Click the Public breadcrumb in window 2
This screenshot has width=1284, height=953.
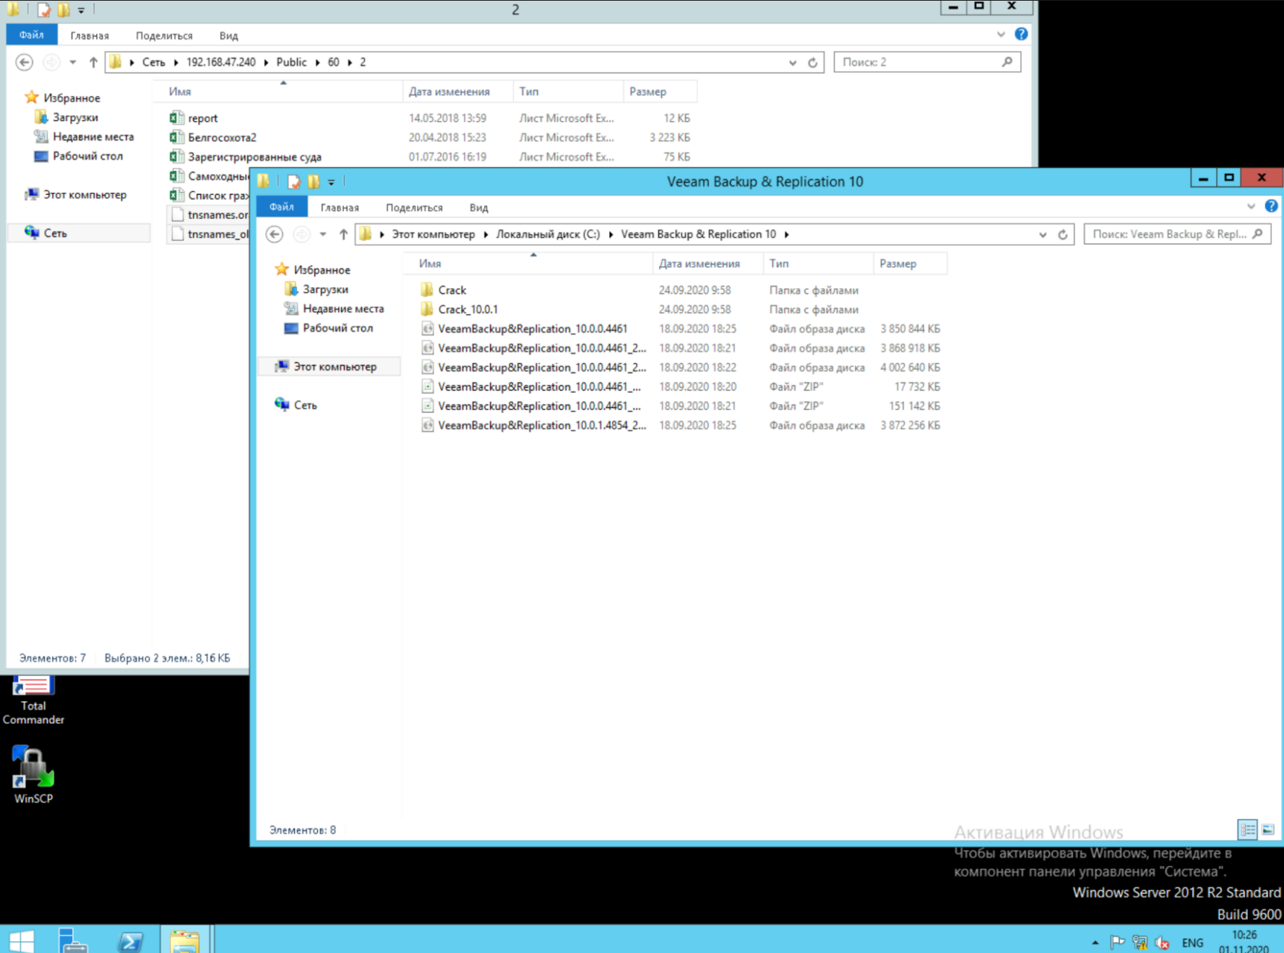(291, 62)
